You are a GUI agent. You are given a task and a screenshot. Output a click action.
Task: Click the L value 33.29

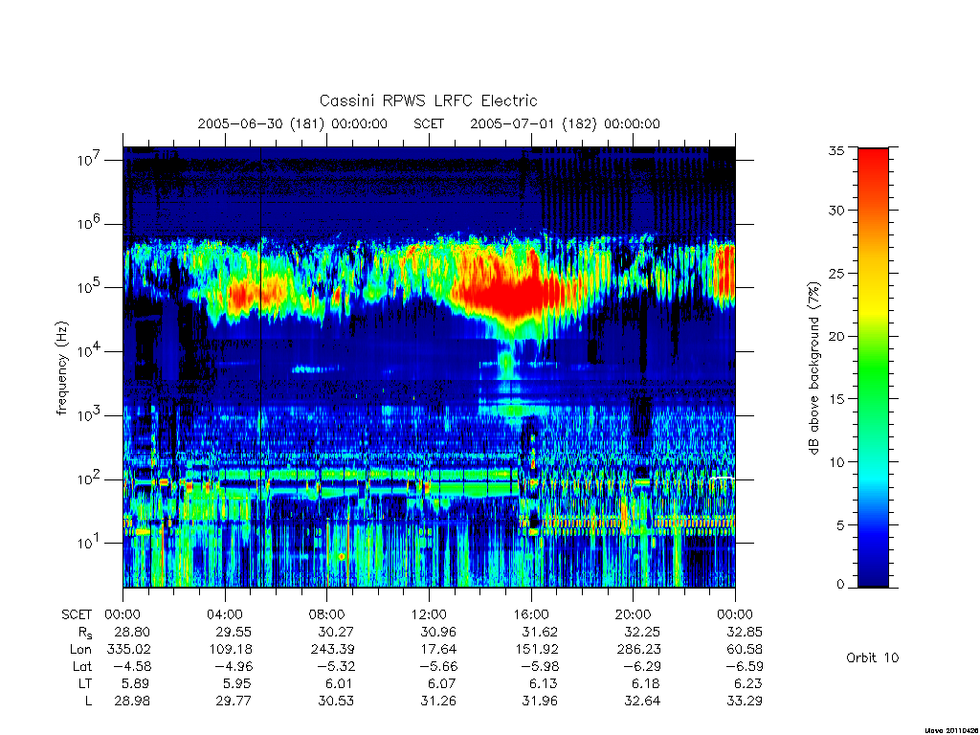point(745,701)
